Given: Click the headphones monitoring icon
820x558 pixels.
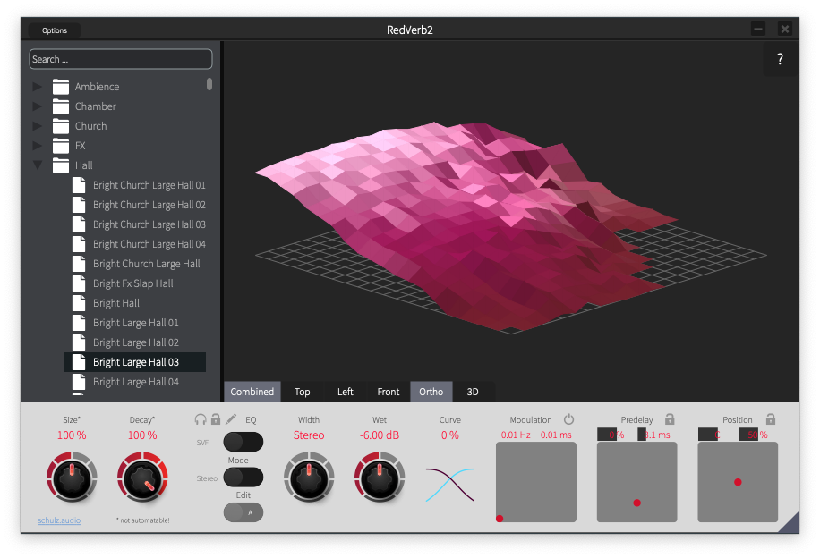Looking at the screenshot, I should pyautogui.click(x=201, y=419).
